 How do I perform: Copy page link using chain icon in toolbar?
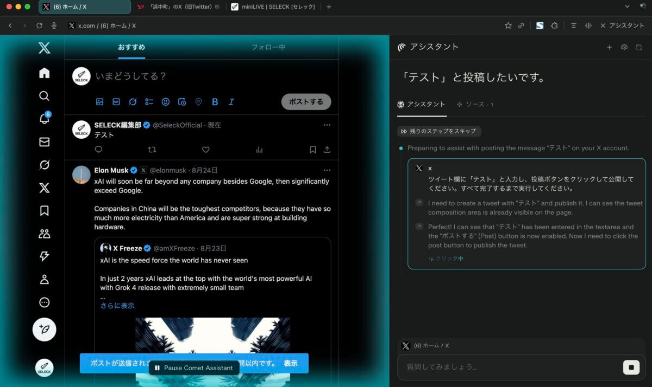521,25
